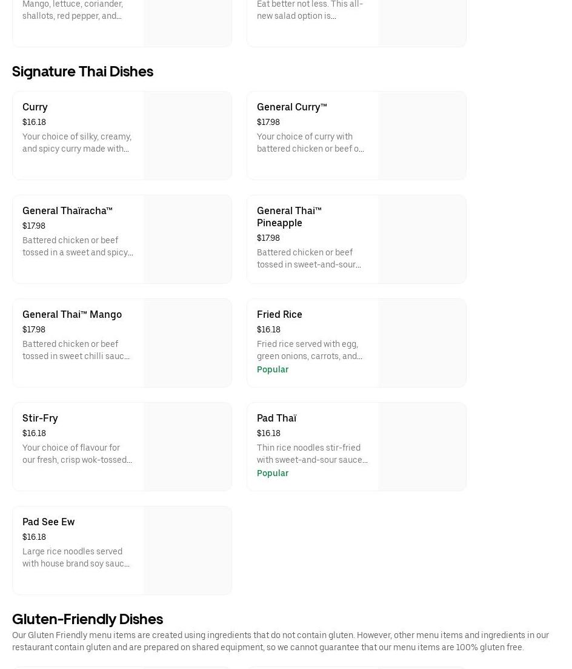Click the Popular tag on Pad Thaï

coord(273,473)
